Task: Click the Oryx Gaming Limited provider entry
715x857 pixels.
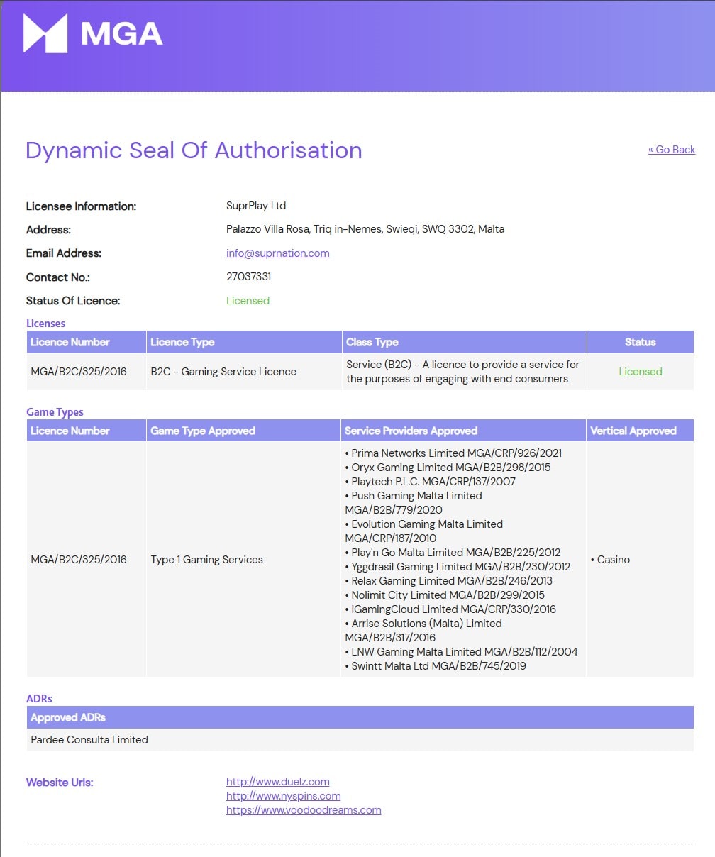Action: click(x=448, y=467)
